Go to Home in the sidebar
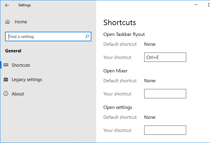Viewport: 210px width, 143px height. (21, 22)
